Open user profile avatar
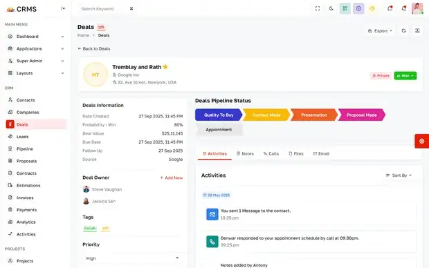This screenshot has width=429, height=268. [417, 8]
